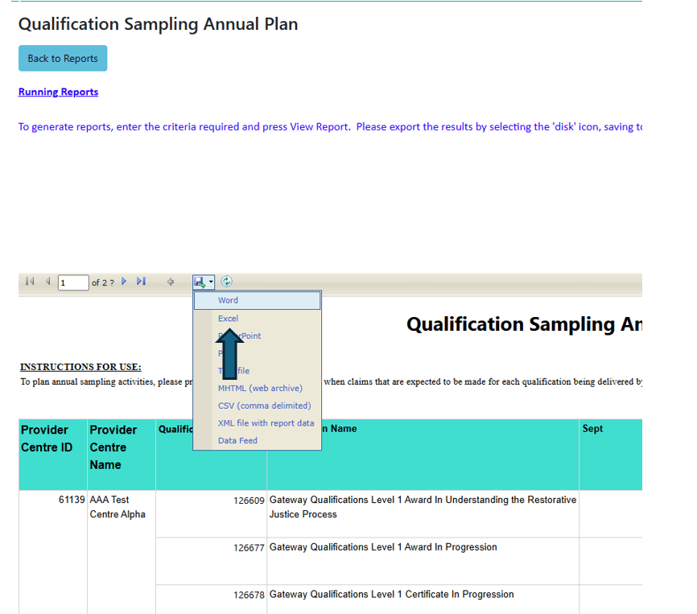Click the Provider Centre ID column header
The height and width of the screenshot is (614, 697).
(x=46, y=439)
